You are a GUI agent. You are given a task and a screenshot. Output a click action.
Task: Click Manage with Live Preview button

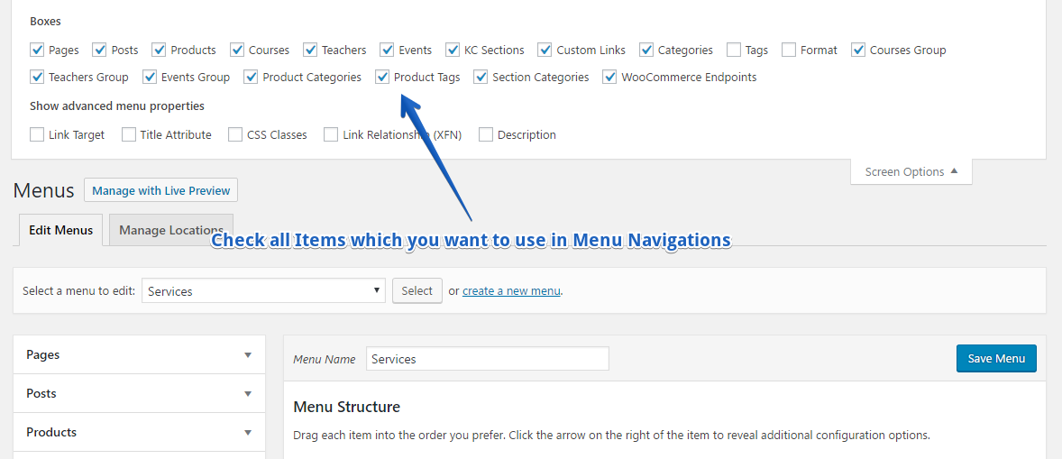point(161,190)
